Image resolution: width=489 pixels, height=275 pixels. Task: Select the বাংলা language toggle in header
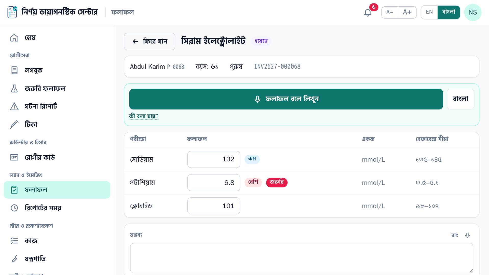pyautogui.click(x=449, y=12)
